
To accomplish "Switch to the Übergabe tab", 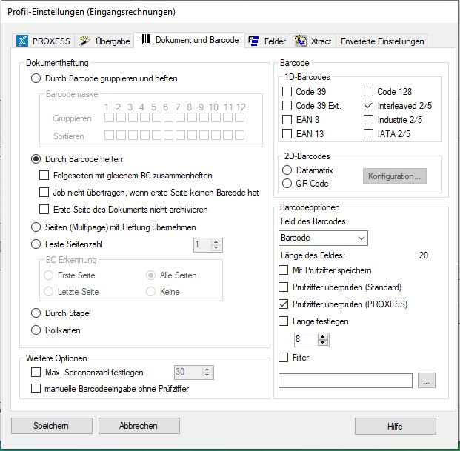I will (x=105, y=41).
